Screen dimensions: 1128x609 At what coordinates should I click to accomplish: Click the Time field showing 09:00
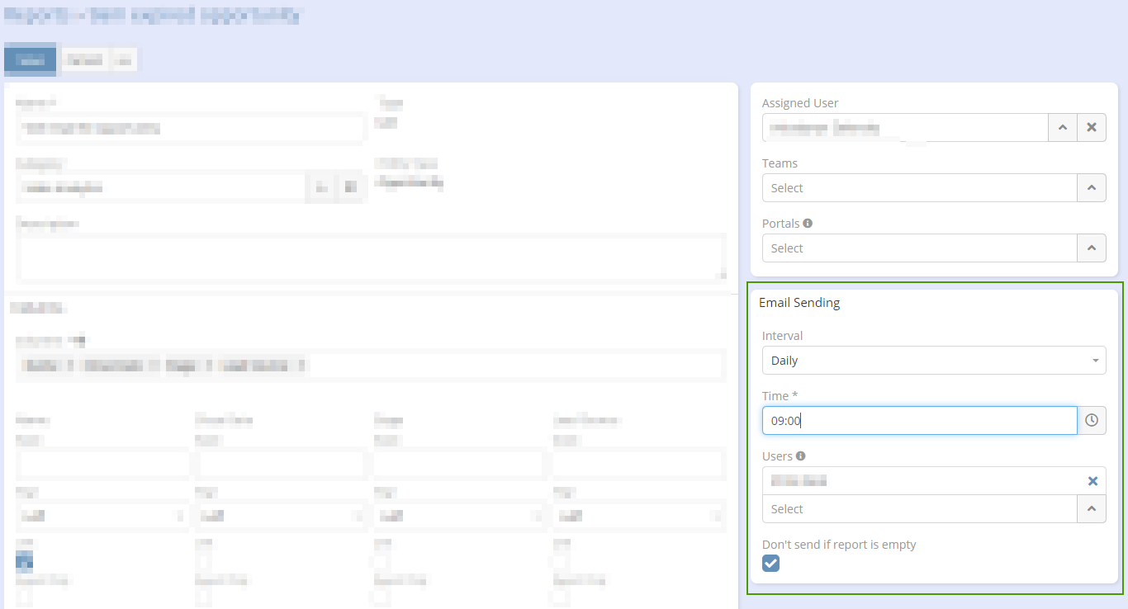(919, 420)
